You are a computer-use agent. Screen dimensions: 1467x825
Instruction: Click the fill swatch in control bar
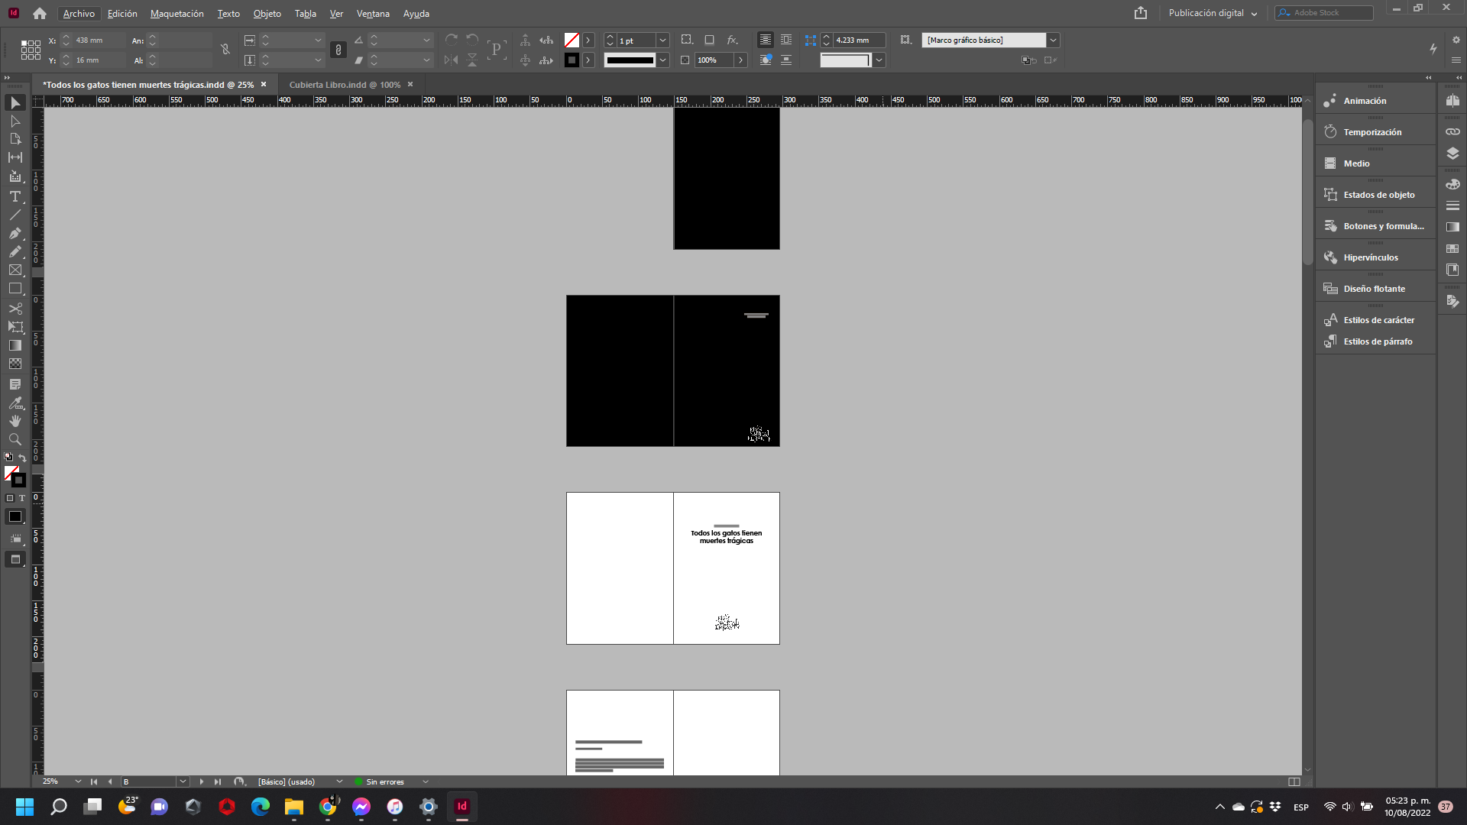[x=572, y=40]
